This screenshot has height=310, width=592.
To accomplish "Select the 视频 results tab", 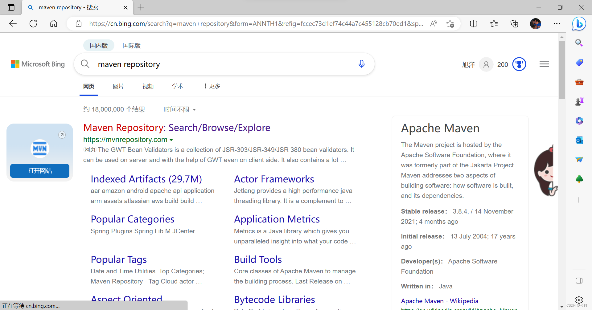I will click(148, 86).
